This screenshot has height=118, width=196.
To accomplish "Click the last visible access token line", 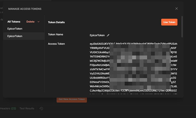I will [133, 91].
